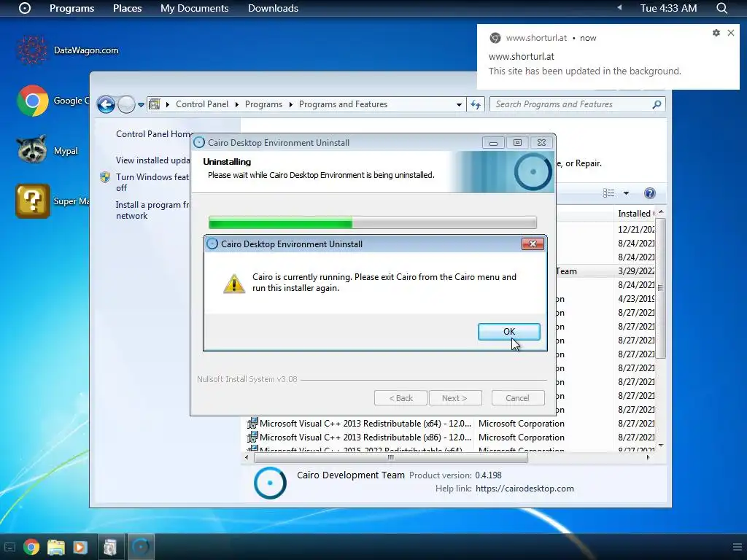Click OK in the Cairo warning dialog

click(x=508, y=332)
